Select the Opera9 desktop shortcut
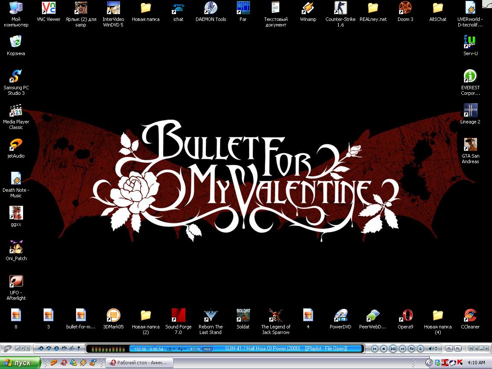 tap(405, 319)
